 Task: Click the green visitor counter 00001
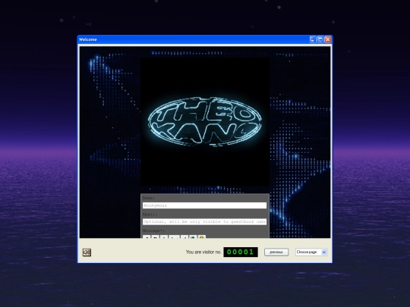point(241,252)
